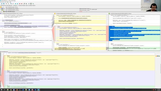
Task: Click the Go to line icon
Action: click(26, 4)
